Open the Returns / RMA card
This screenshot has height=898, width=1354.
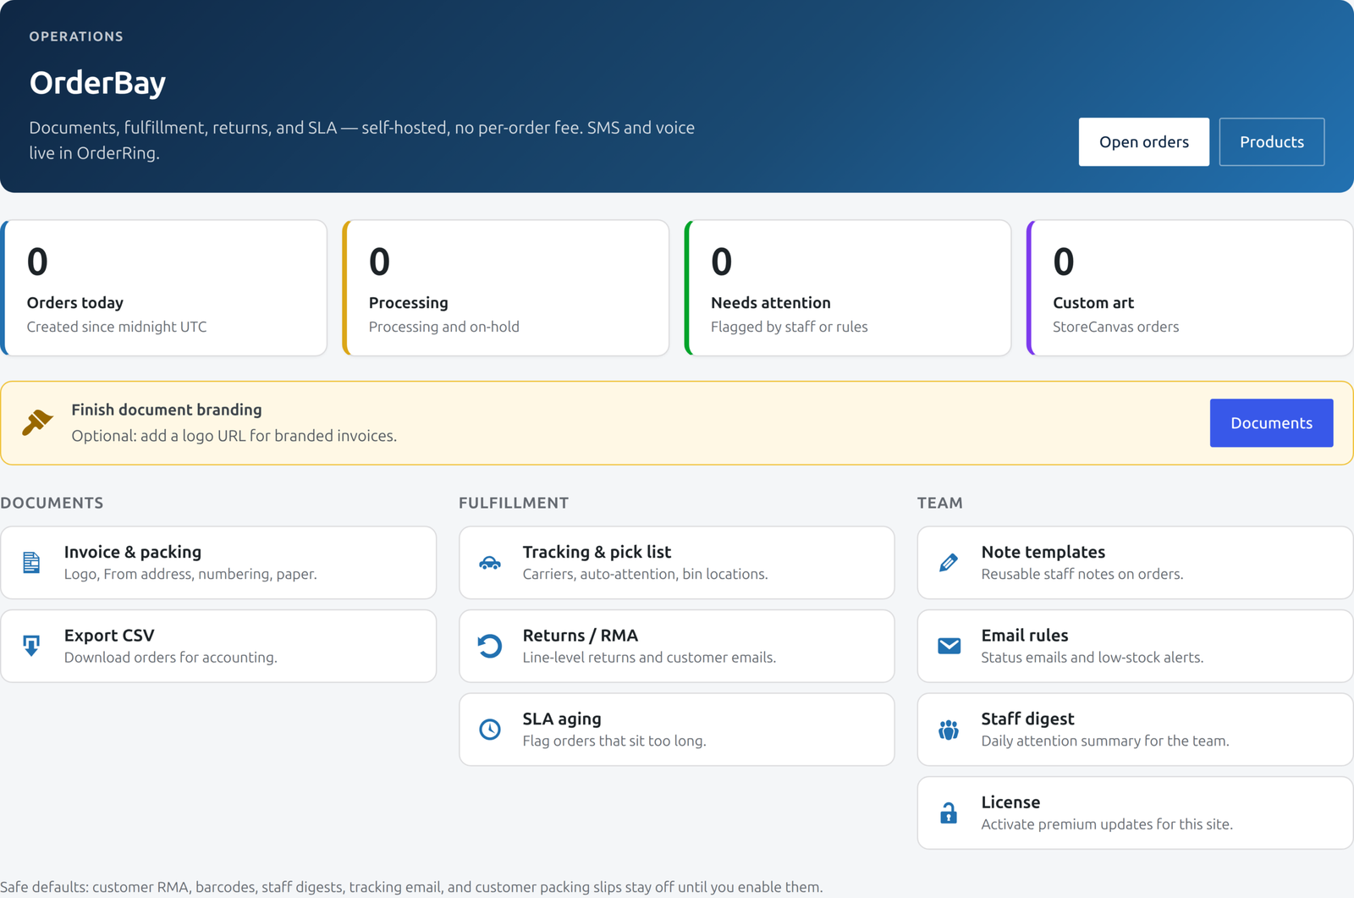click(x=676, y=646)
